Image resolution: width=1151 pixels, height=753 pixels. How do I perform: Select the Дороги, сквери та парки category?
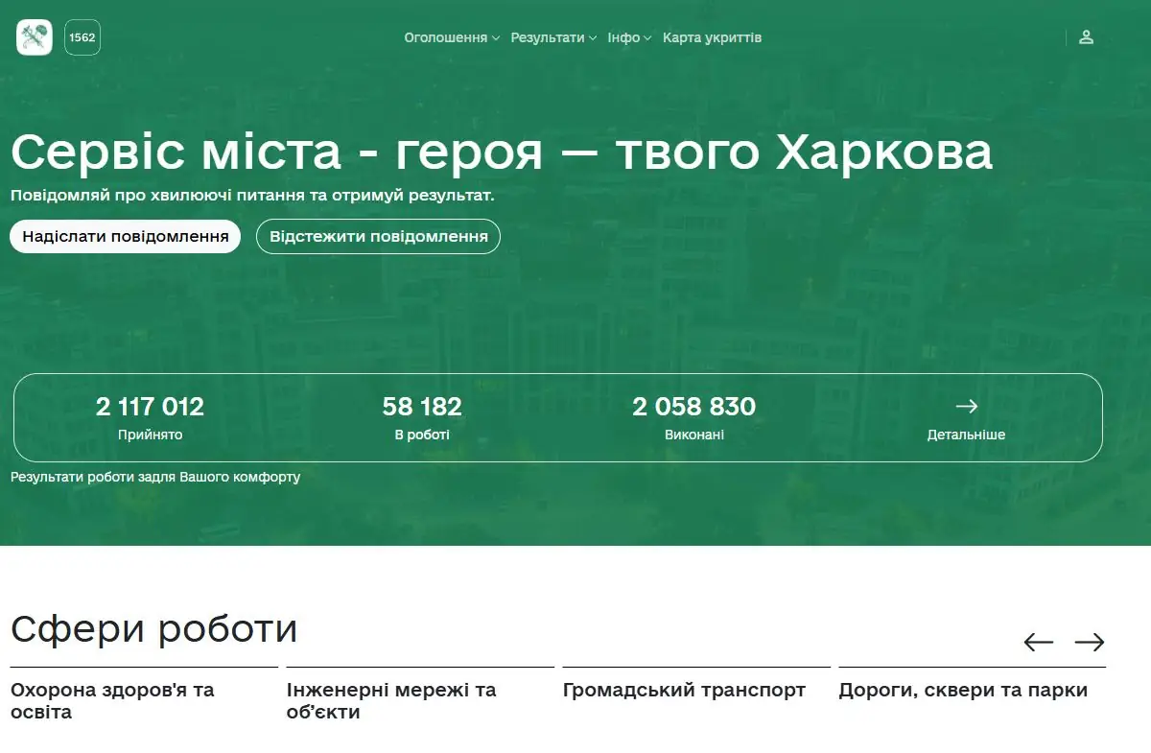(x=963, y=690)
